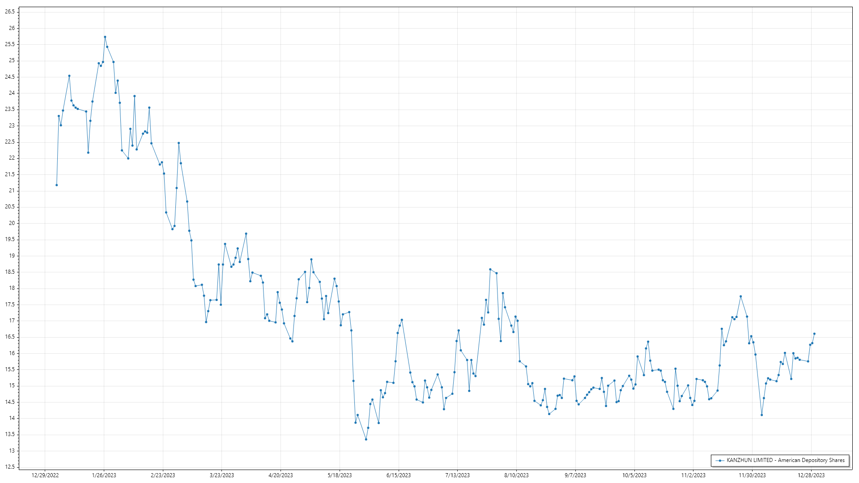
Task: Click the last data point of the series
Action: (x=814, y=334)
